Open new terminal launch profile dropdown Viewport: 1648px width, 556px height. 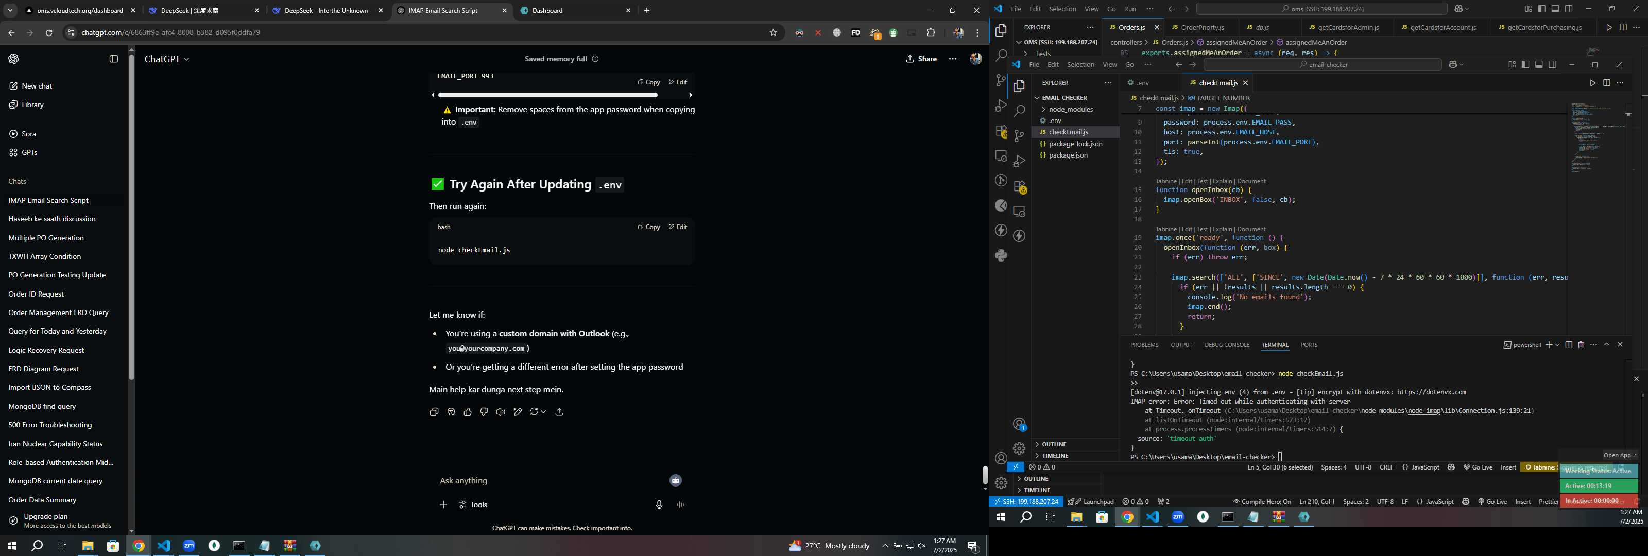pyautogui.click(x=1557, y=345)
